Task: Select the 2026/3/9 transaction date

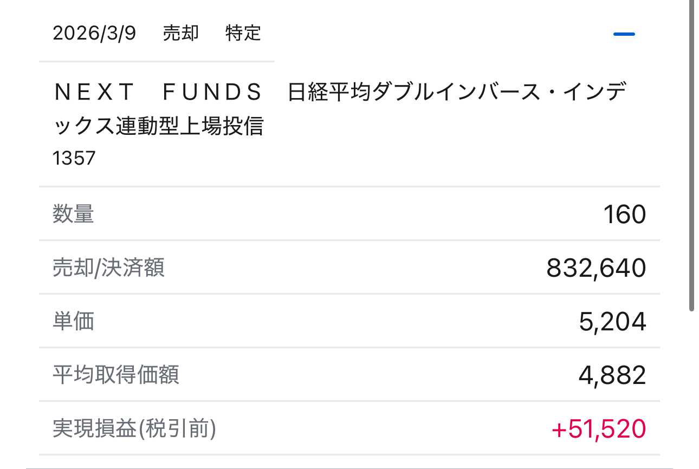Action: (94, 34)
